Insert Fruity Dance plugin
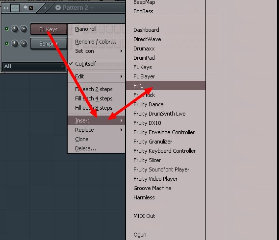The height and width of the screenshot is (240, 279). [166, 104]
